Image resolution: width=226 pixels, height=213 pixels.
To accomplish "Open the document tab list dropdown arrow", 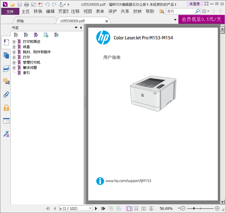I will pos(175,20).
